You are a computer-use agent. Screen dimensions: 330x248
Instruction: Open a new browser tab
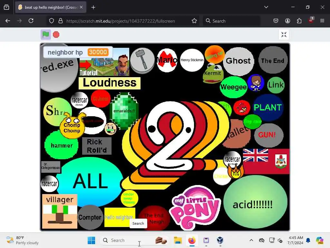(x=93, y=7)
